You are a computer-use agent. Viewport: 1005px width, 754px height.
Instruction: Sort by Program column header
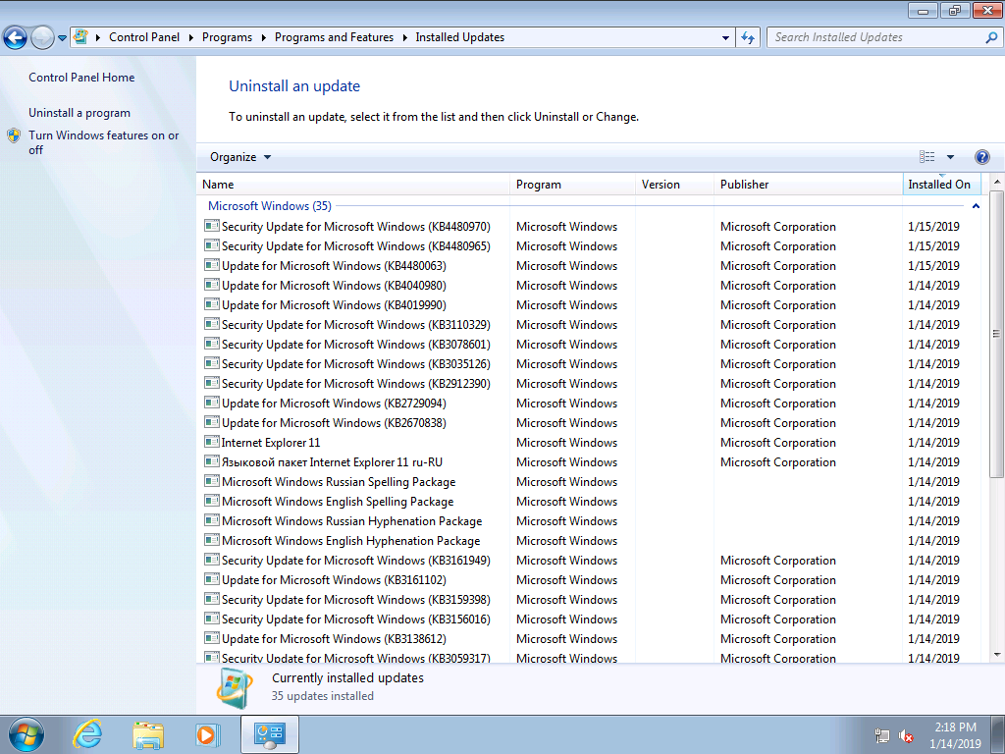(572, 184)
